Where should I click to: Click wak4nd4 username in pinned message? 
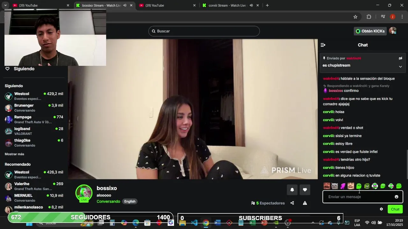click(x=353, y=59)
